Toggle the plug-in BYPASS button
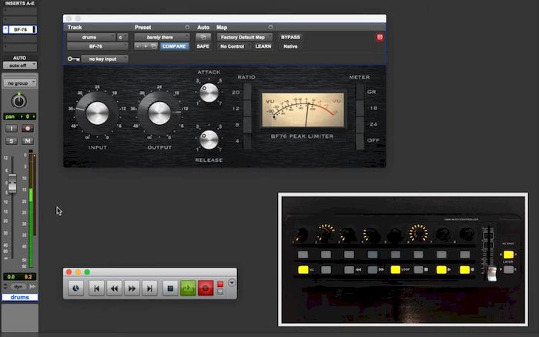Image resolution: width=539 pixels, height=337 pixels. [x=290, y=37]
